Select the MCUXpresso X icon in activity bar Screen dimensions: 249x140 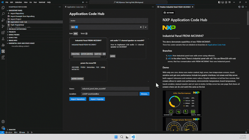coord(3,51)
